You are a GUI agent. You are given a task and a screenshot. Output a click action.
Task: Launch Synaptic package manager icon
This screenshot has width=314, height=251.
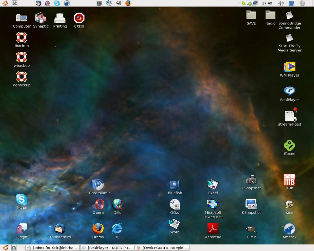click(x=41, y=17)
